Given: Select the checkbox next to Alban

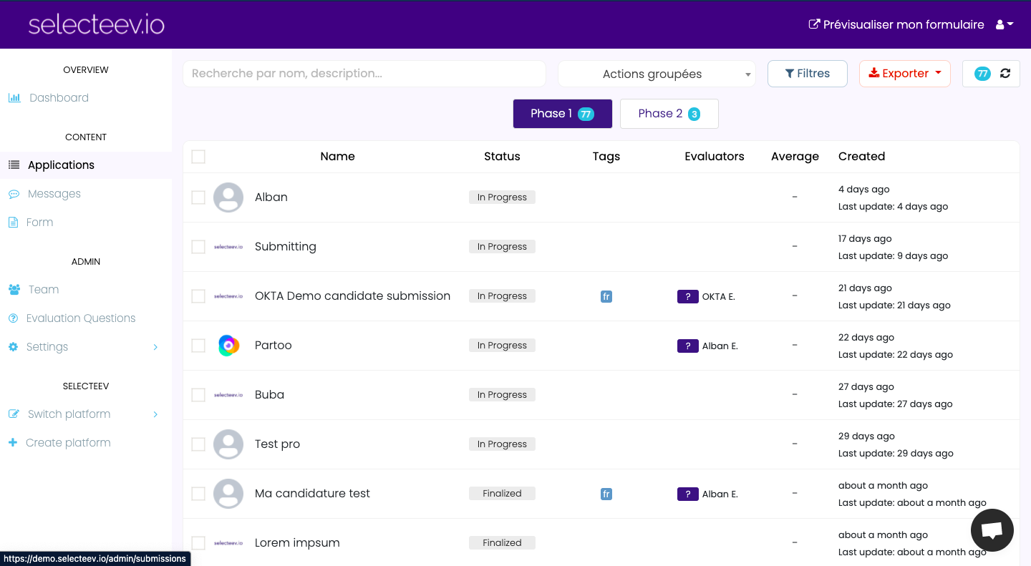Looking at the screenshot, I should pos(198,197).
